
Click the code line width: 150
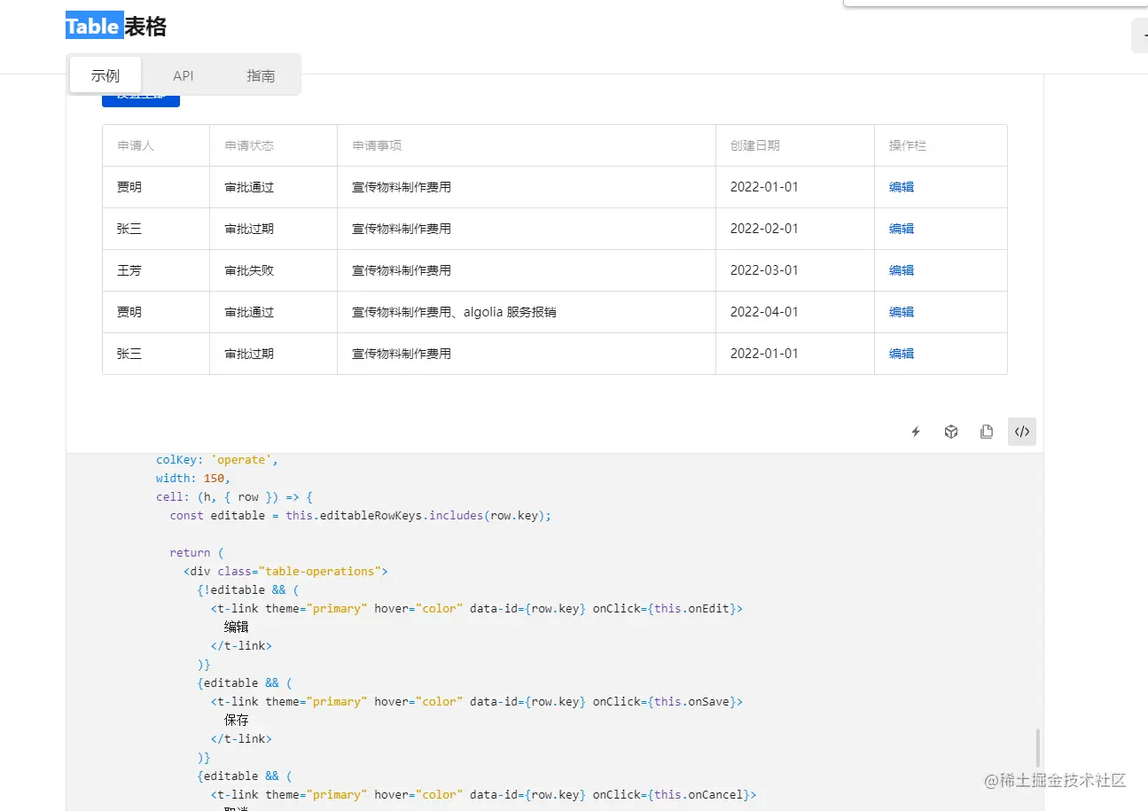pos(193,479)
